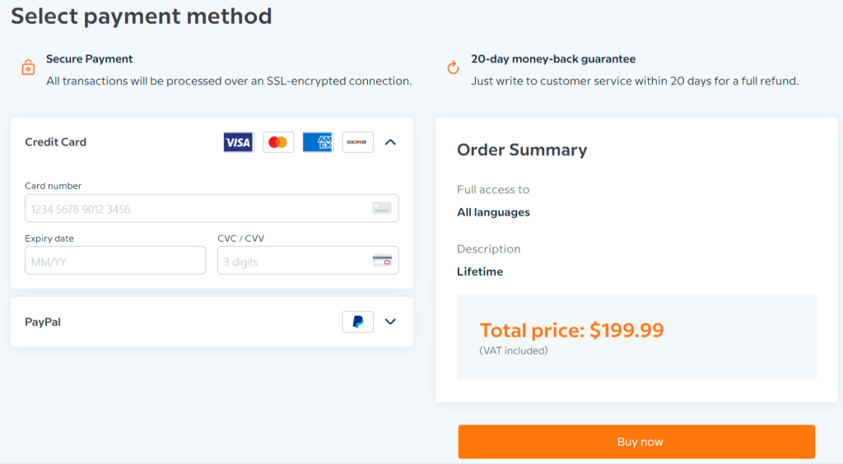
Task: Expand the PayPal section chevron
Action: 390,322
